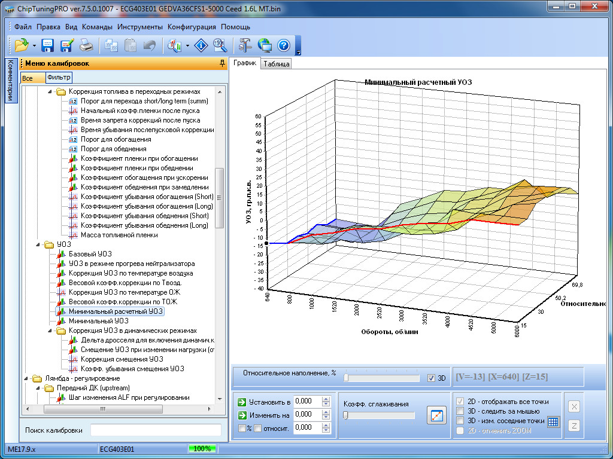The width and height of the screenshot is (613, 459).
Task: Open settings via hammer and wrench icon
Action: click(x=245, y=45)
